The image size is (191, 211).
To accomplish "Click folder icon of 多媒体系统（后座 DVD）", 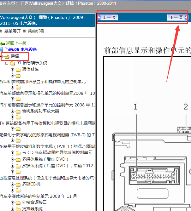I will (18, 160).
